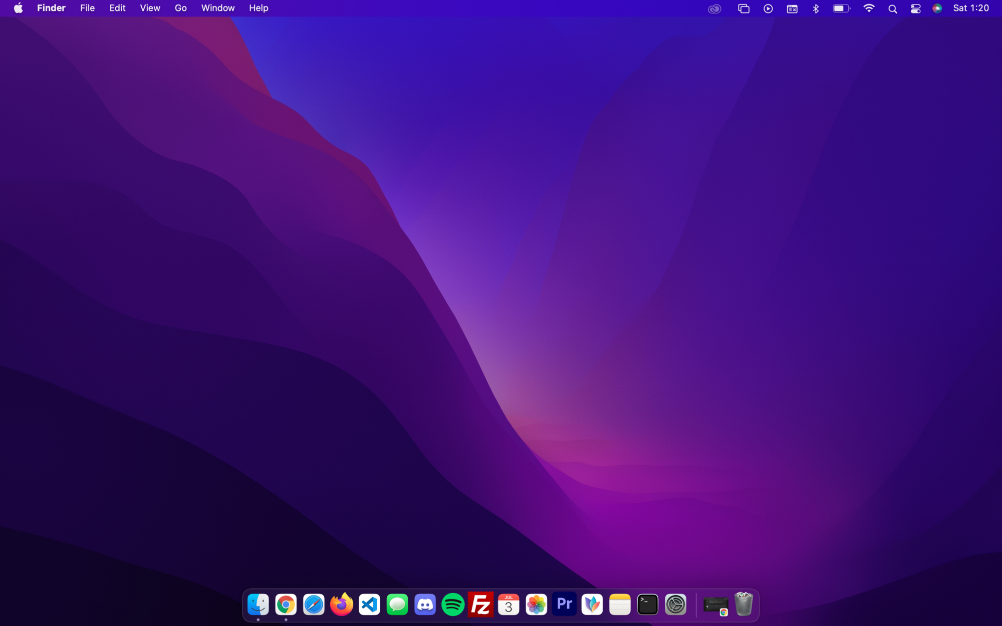Open the Help menu
Viewport: 1002px width, 626px height.
(259, 8)
